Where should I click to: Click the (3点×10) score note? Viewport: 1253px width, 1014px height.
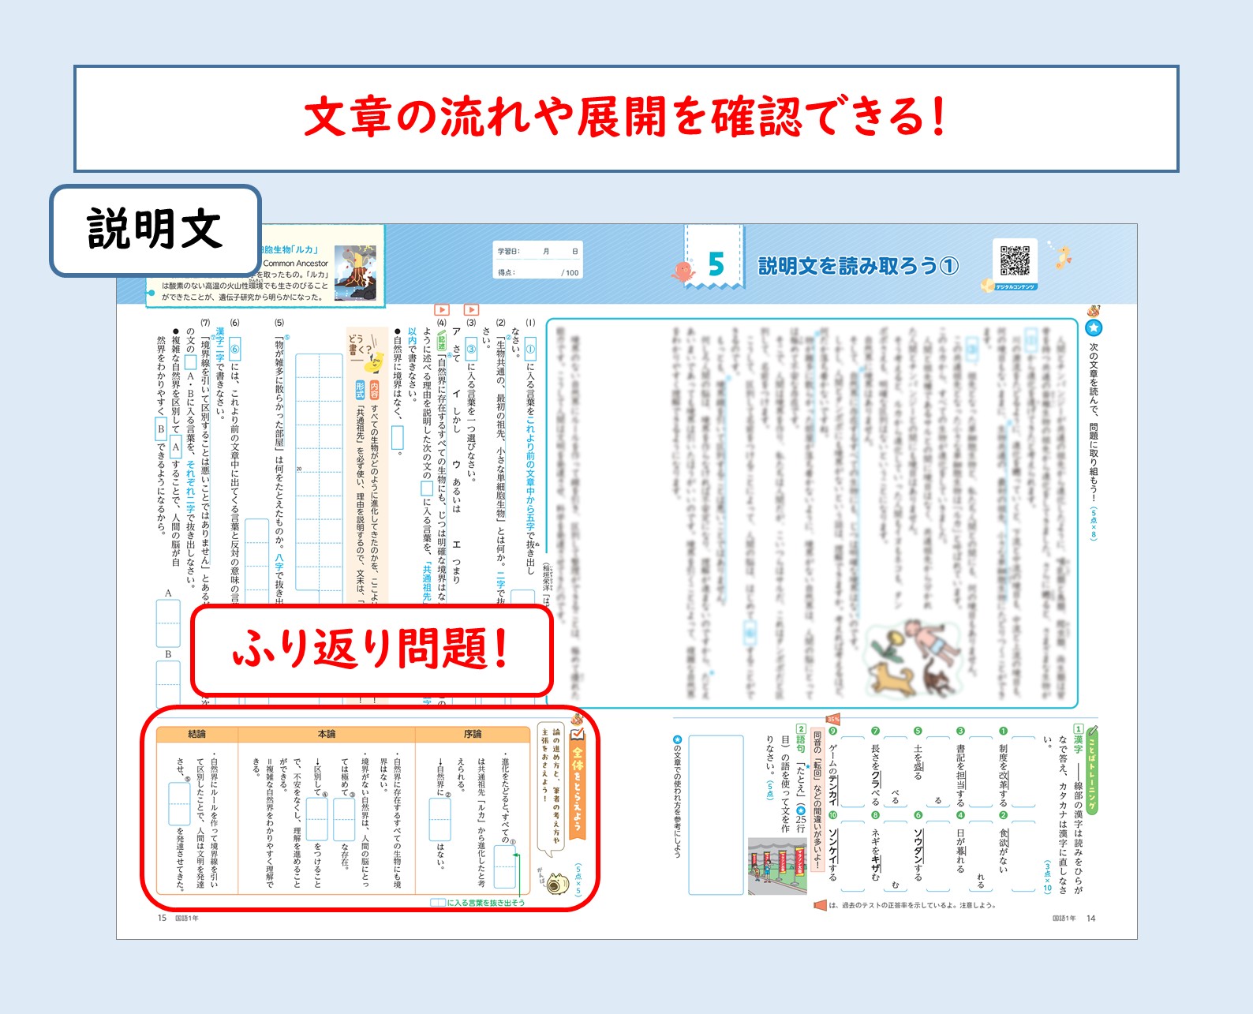coord(1049,876)
